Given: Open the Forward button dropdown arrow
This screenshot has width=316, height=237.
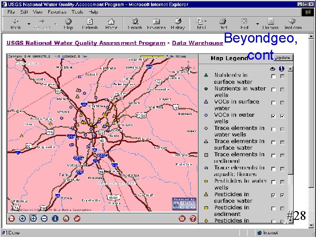Looking at the screenshot, I should (x=55, y=24).
